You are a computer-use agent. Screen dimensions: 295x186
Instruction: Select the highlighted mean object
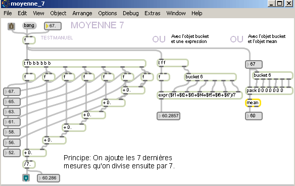[x=253, y=103]
